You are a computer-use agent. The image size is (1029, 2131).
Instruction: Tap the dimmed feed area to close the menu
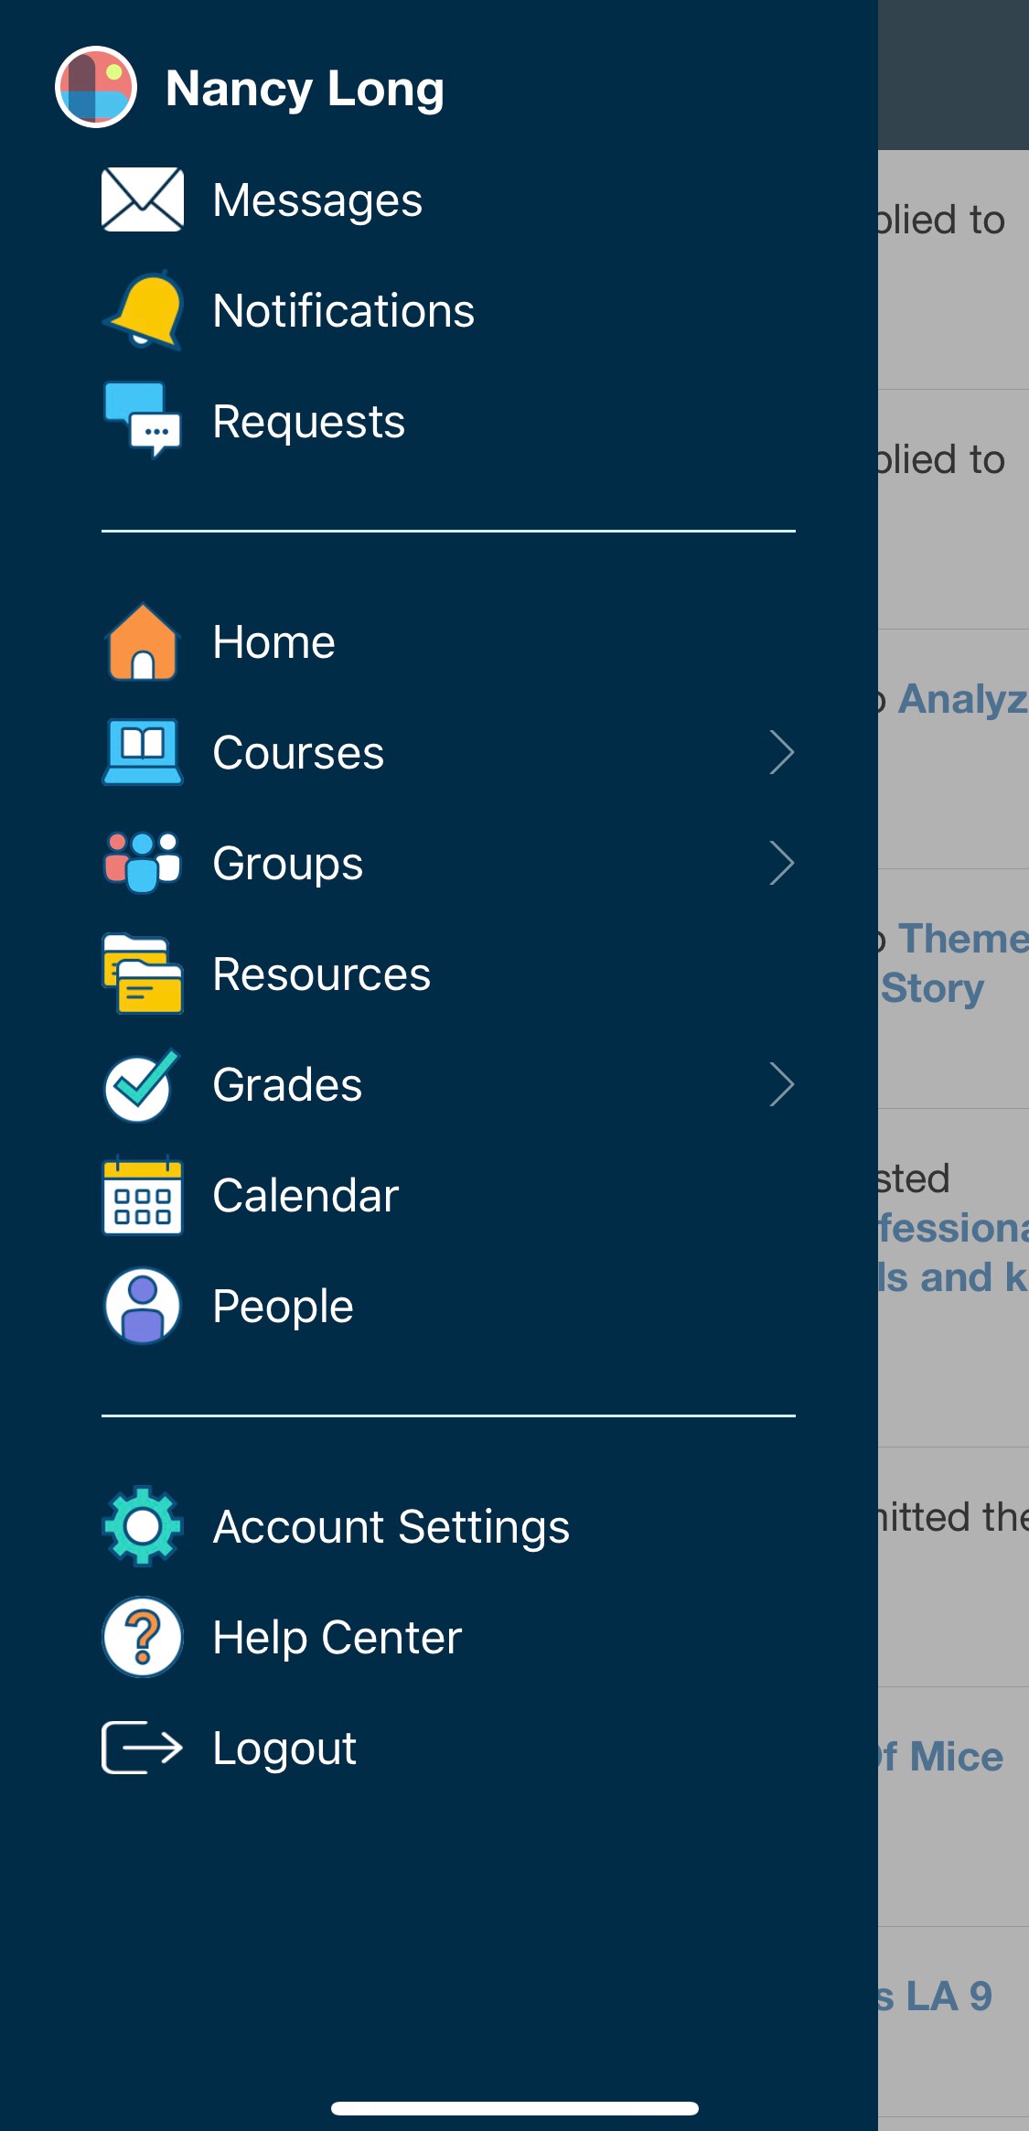[x=953, y=1372]
